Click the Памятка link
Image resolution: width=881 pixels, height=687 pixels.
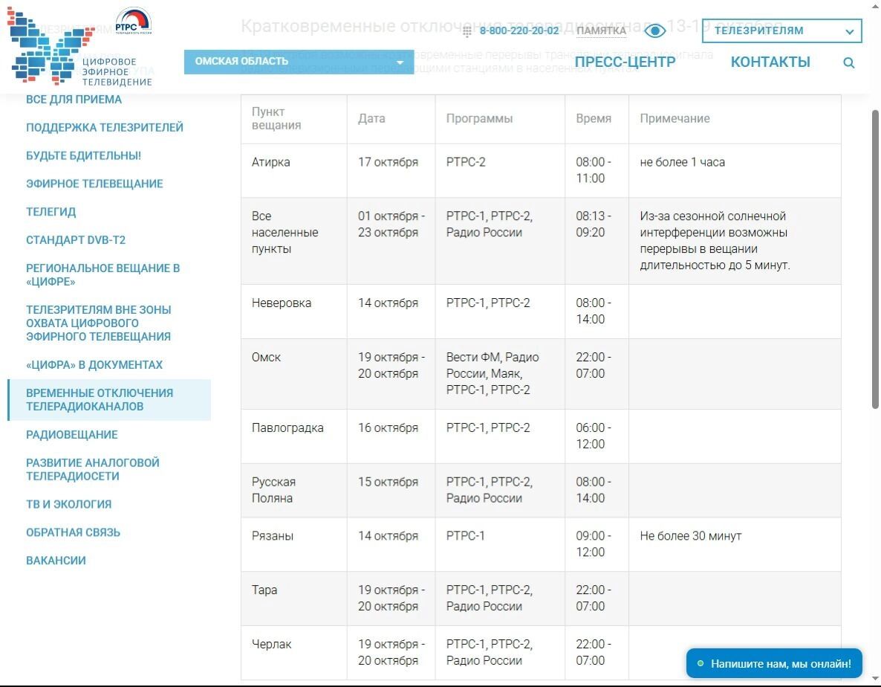[x=601, y=31]
